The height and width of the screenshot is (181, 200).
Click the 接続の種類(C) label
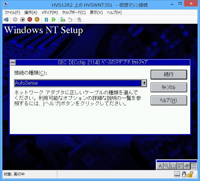pos(30,73)
